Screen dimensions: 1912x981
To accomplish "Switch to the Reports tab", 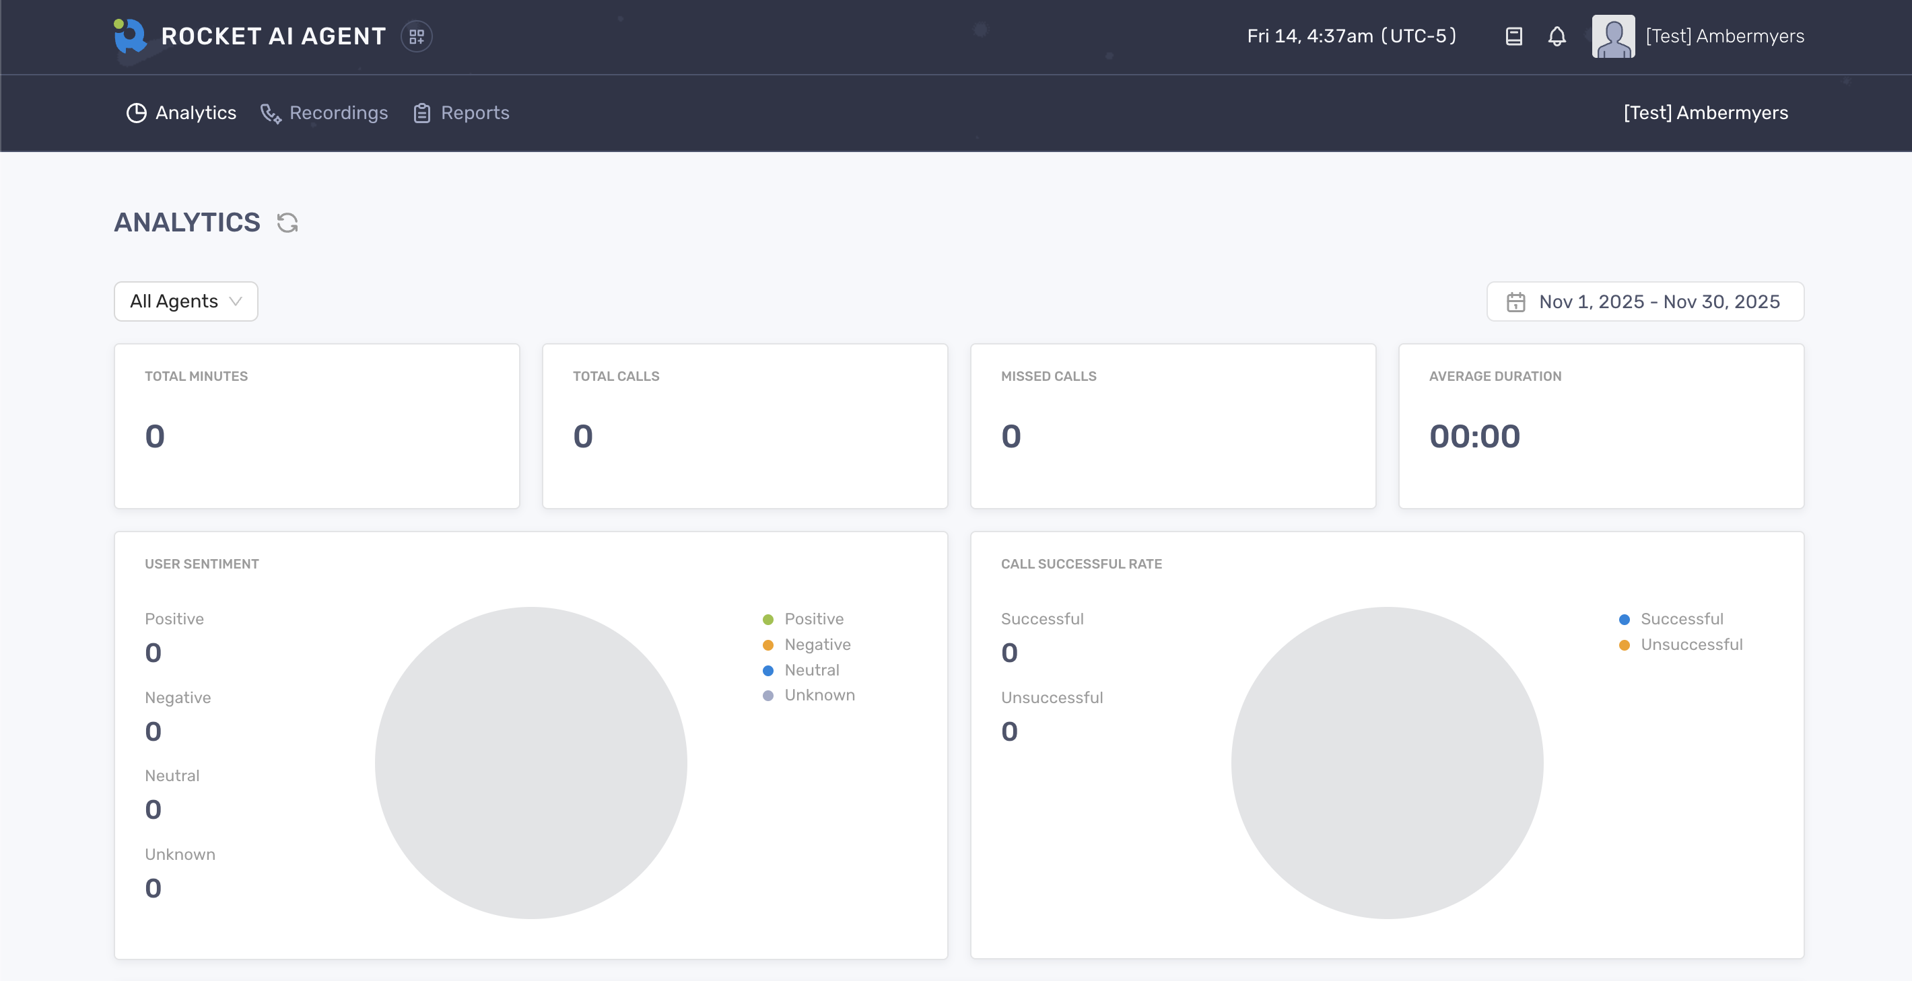I will [474, 113].
